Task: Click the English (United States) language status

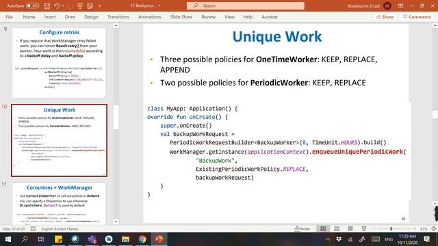Action: [60, 229]
